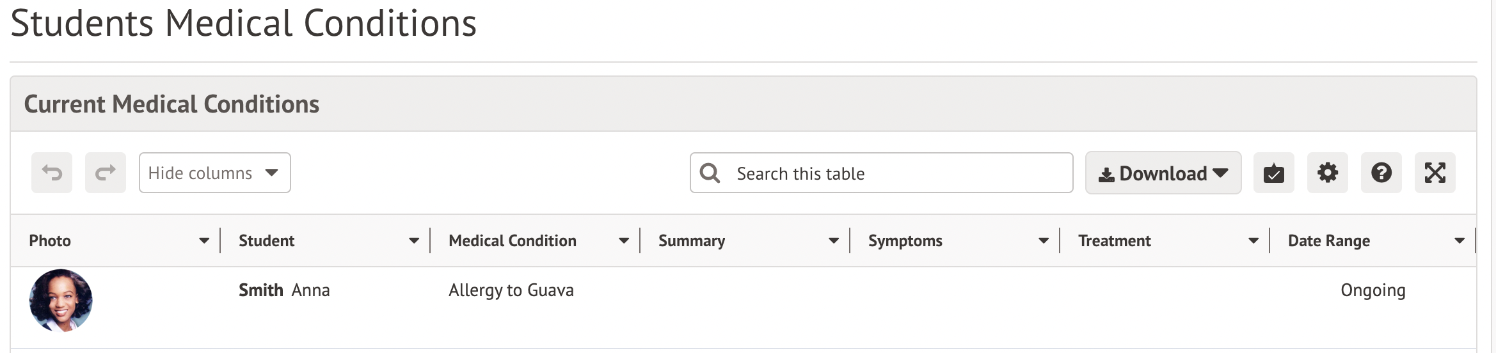Open the help question mark icon
The width and height of the screenshot is (1496, 353).
(x=1381, y=173)
